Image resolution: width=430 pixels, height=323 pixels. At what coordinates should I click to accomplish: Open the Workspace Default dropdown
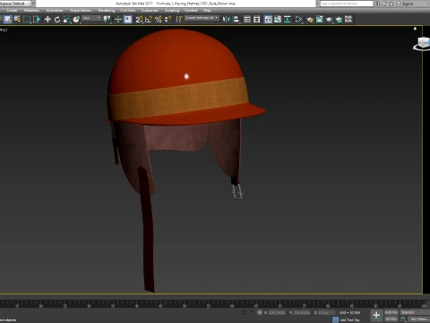(x=16, y=4)
